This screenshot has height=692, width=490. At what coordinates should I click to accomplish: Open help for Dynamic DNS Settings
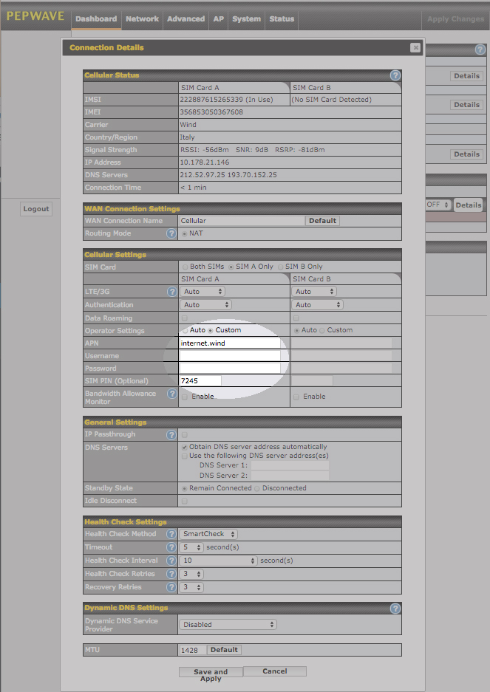pos(395,608)
